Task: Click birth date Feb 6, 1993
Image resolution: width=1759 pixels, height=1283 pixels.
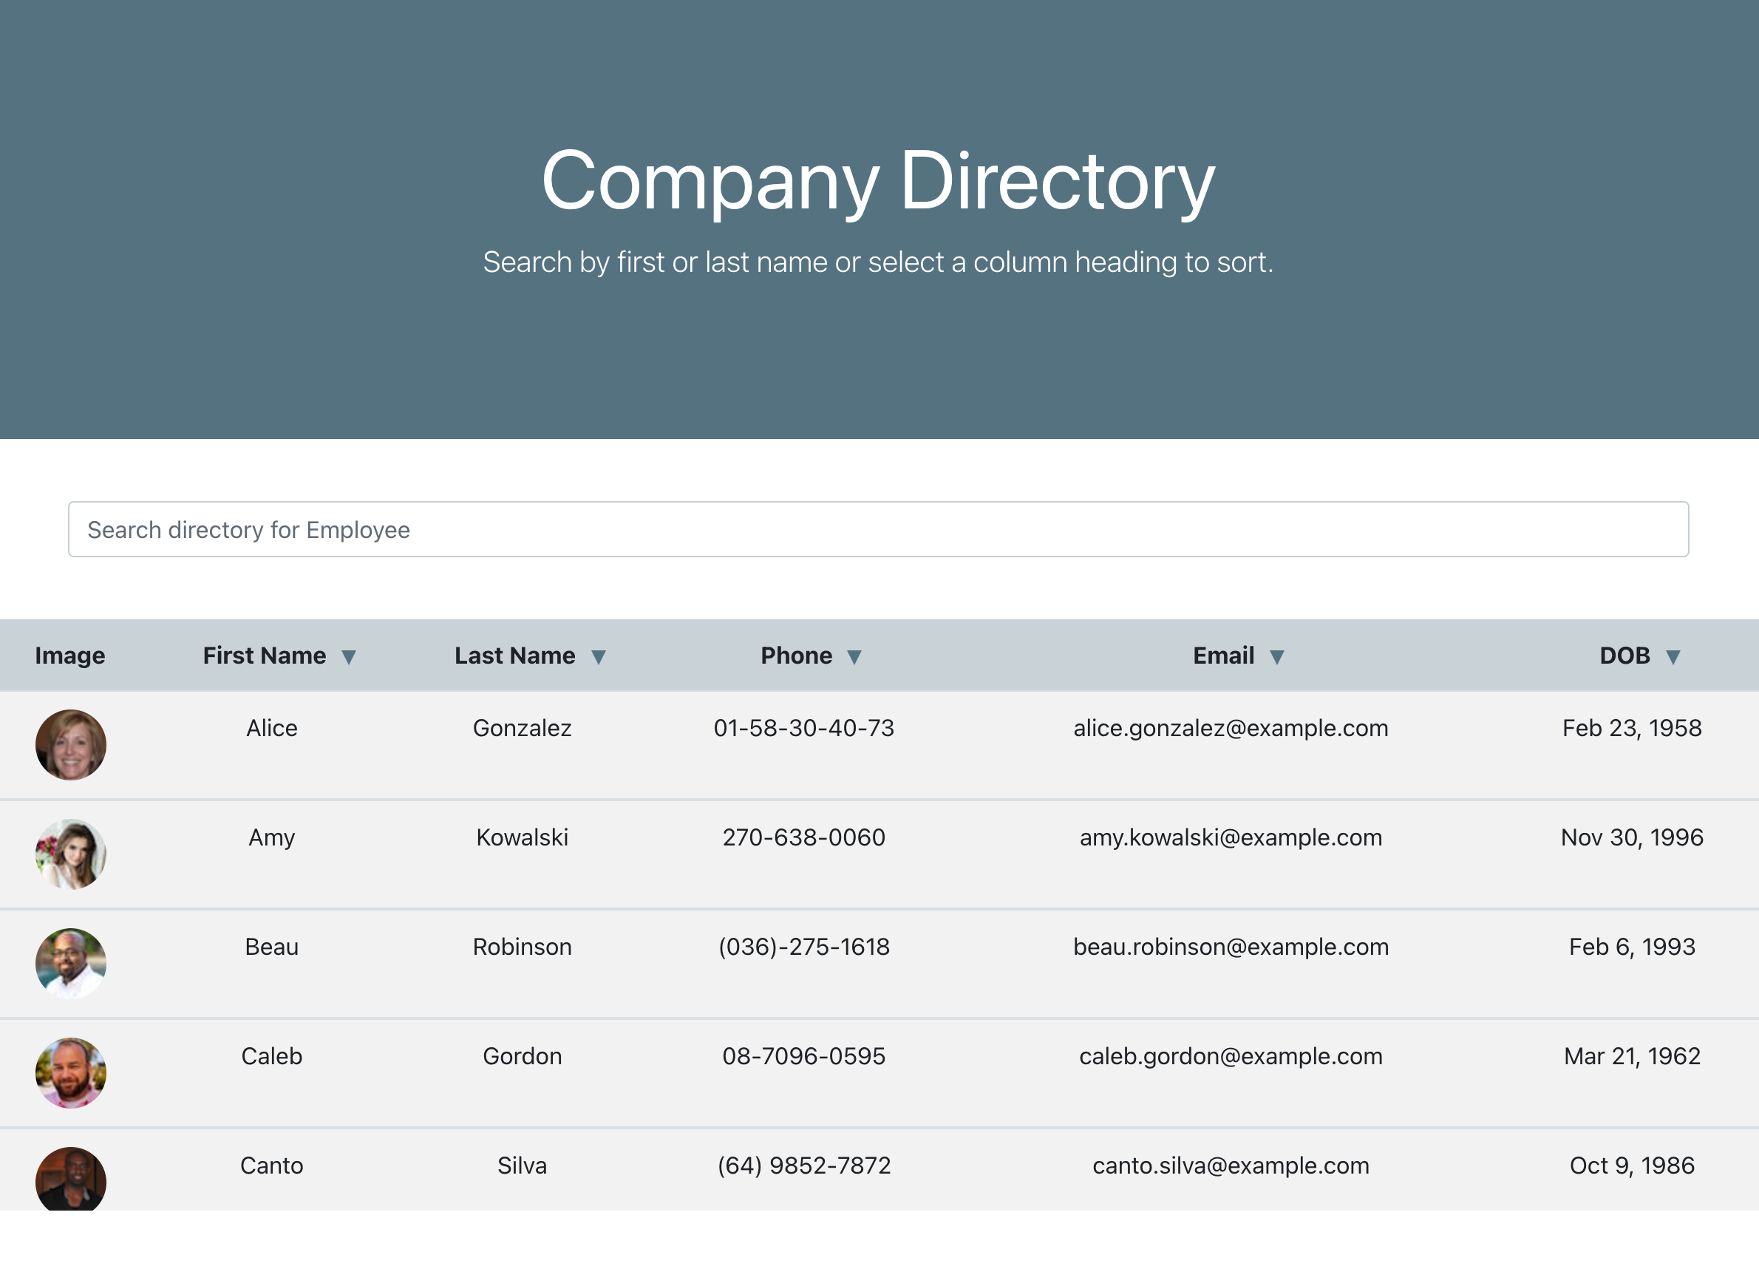Action: [1633, 947]
